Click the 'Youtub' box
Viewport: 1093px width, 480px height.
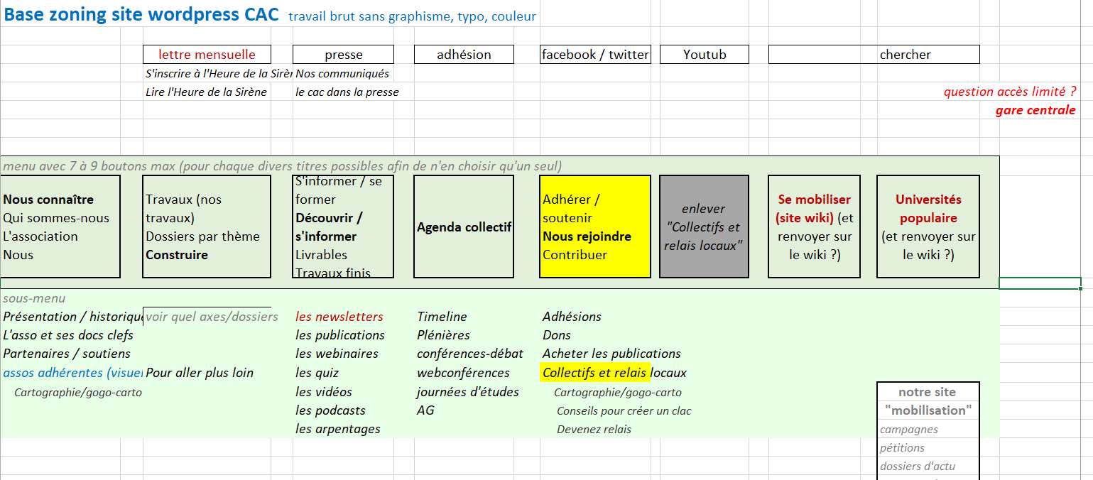coord(704,55)
